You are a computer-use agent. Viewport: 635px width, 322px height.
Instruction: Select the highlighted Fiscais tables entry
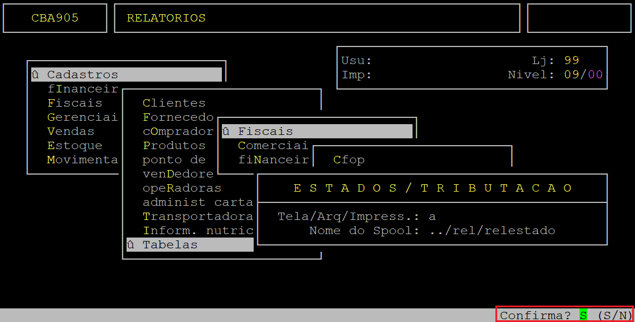click(x=317, y=131)
